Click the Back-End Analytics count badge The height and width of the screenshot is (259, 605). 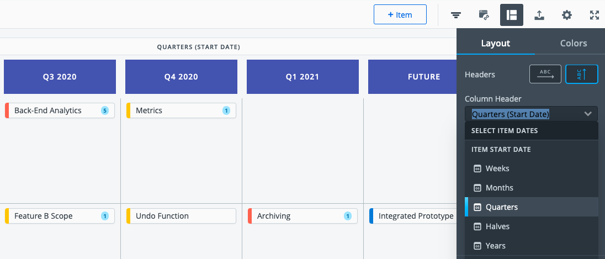[x=104, y=111]
